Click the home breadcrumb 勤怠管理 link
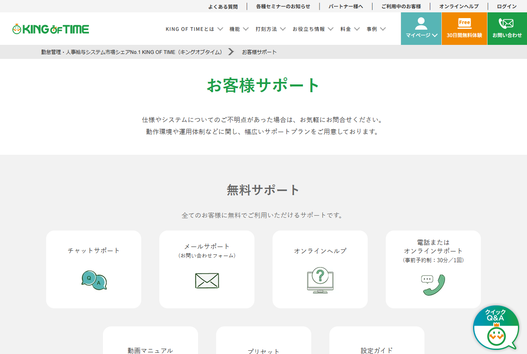The image size is (527, 354). click(132, 52)
